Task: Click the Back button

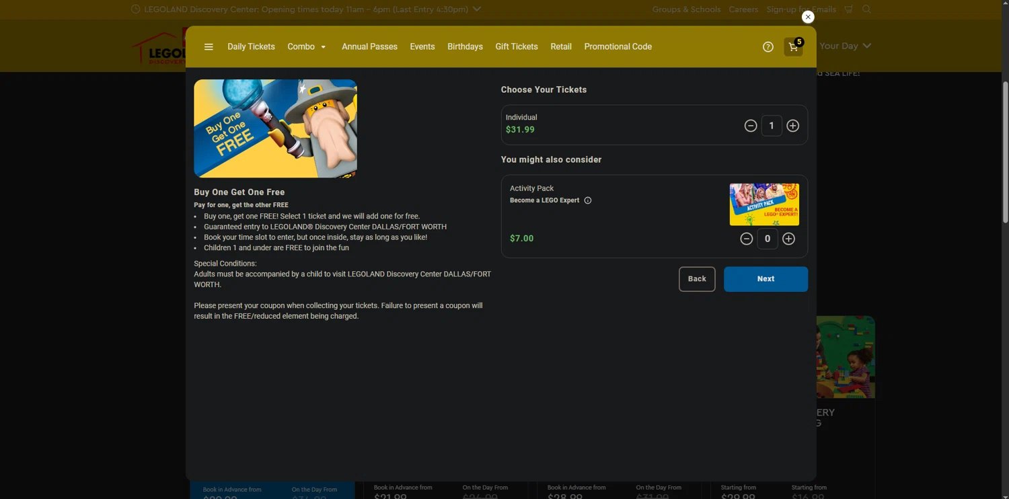Action: pyautogui.click(x=697, y=279)
